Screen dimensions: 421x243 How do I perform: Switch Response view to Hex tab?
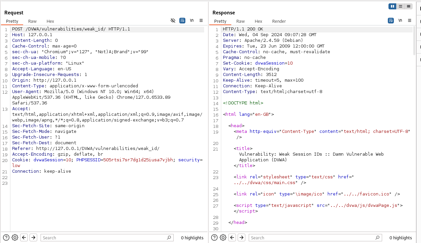click(x=258, y=21)
